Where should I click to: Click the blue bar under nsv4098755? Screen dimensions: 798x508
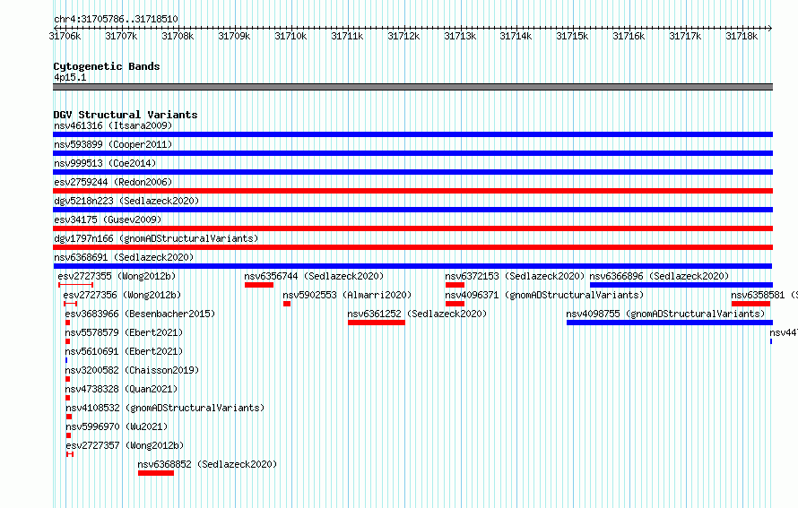670,323
